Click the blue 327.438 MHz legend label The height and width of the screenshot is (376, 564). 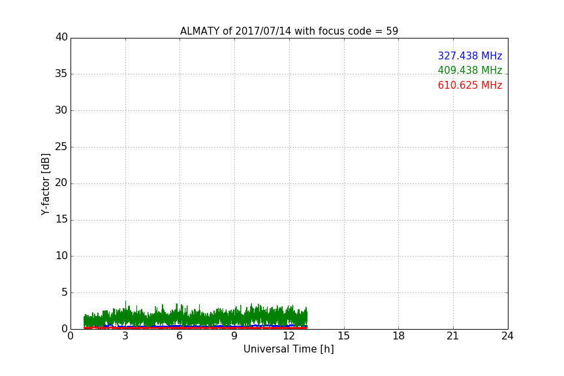(x=470, y=55)
